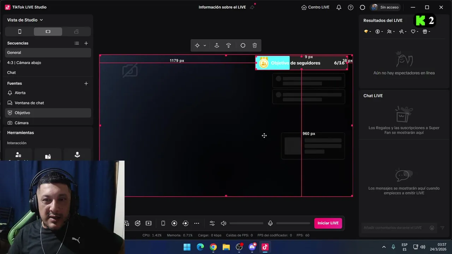
Task: Click the likes heart stat icon
Action: (x=413, y=31)
